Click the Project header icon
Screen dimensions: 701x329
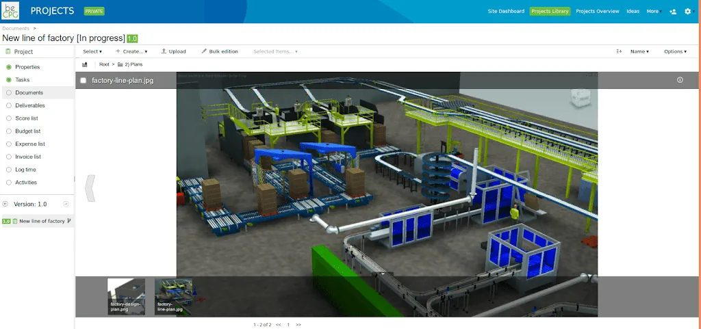click(x=8, y=51)
